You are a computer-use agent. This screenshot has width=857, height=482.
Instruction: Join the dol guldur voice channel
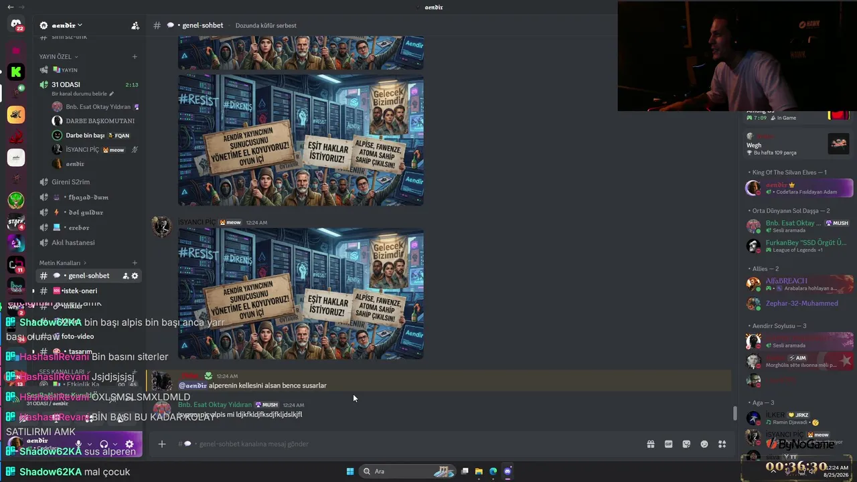click(87, 212)
